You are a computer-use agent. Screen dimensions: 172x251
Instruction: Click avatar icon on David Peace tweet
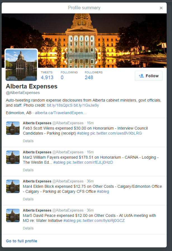point(13,215)
